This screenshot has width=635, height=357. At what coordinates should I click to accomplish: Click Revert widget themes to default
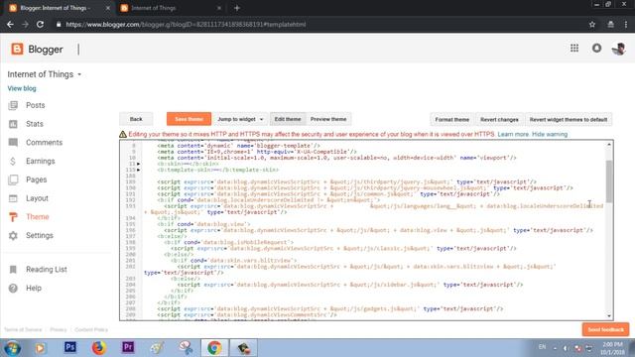[x=569, y=120]
